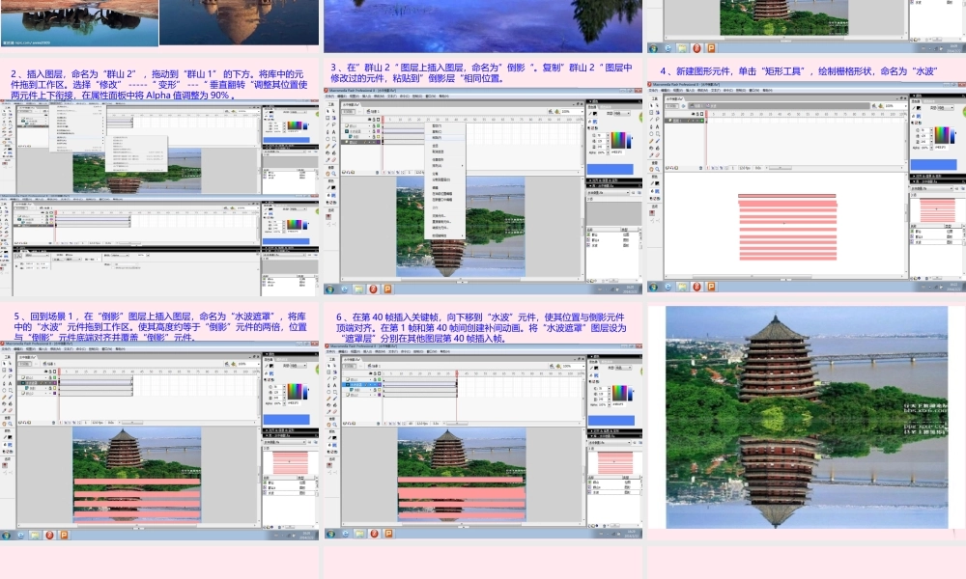Image resolution: width=966 pixels, height=579 pixels.
Task: Toggle show/hide all layers eye in step 5 timeline
Action: tap(46, 372)
